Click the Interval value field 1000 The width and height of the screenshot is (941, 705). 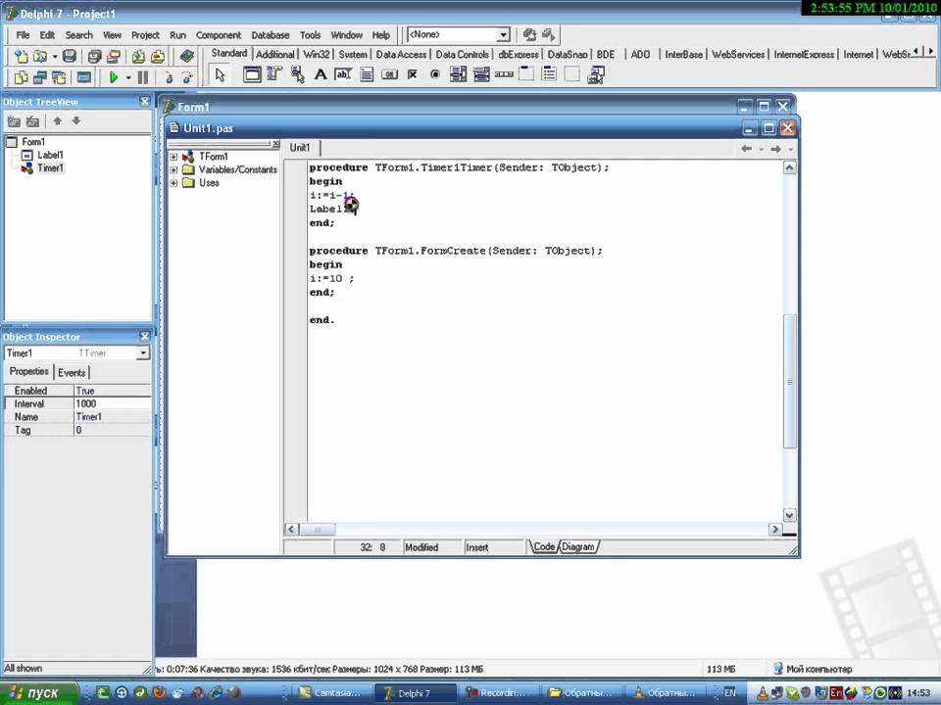click(112, 404)
